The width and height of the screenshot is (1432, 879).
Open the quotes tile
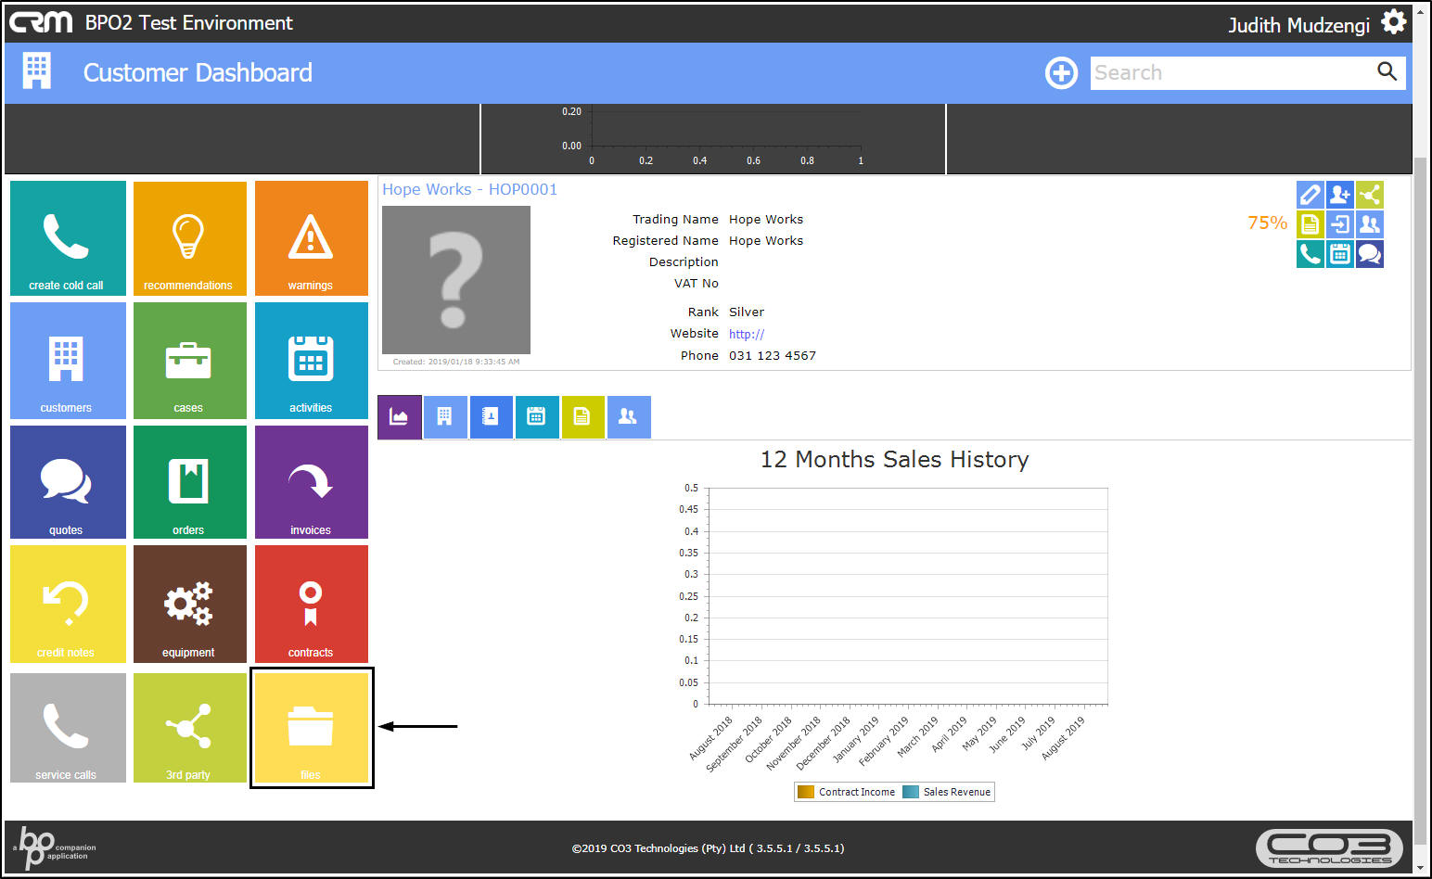tap(68, 482)
